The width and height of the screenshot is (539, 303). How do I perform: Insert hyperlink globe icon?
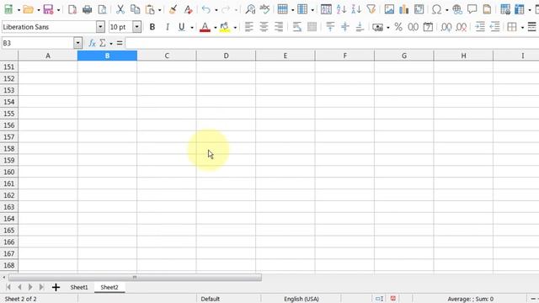pos(457,9)
